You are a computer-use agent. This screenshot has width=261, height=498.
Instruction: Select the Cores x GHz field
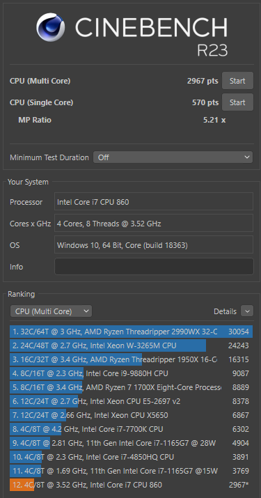click(154, 224)
